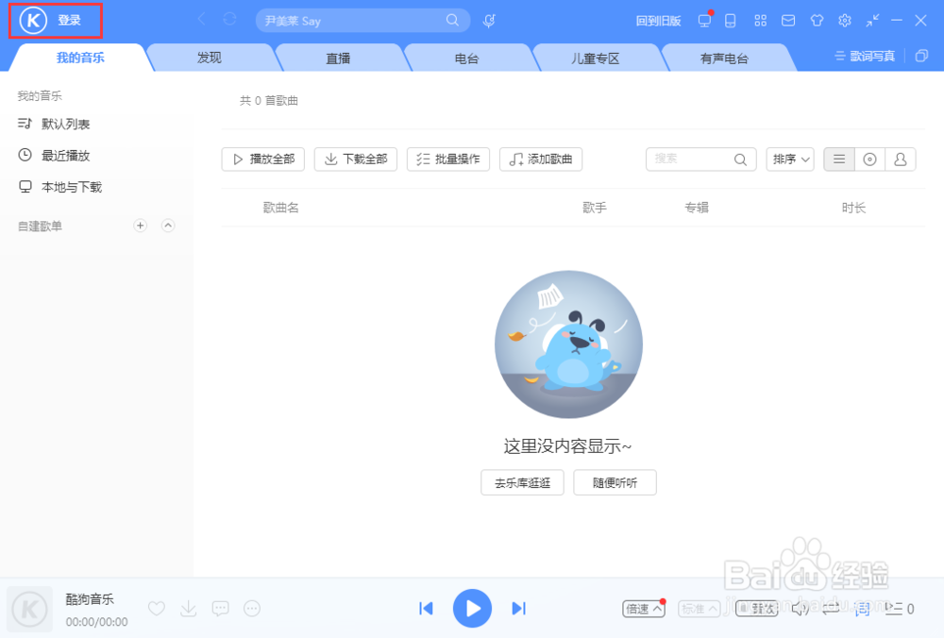Open the comments speech bubble icon
Image resolution: width=944 pixels, height=638 pixels.
220,609
